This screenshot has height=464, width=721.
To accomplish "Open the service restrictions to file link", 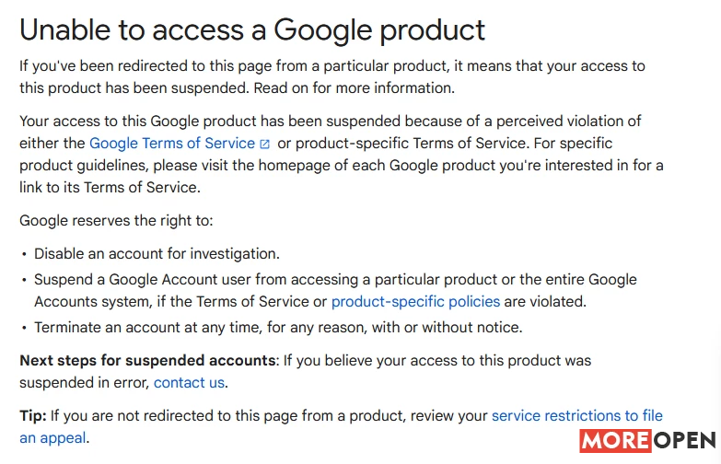I will click(577, 416).
